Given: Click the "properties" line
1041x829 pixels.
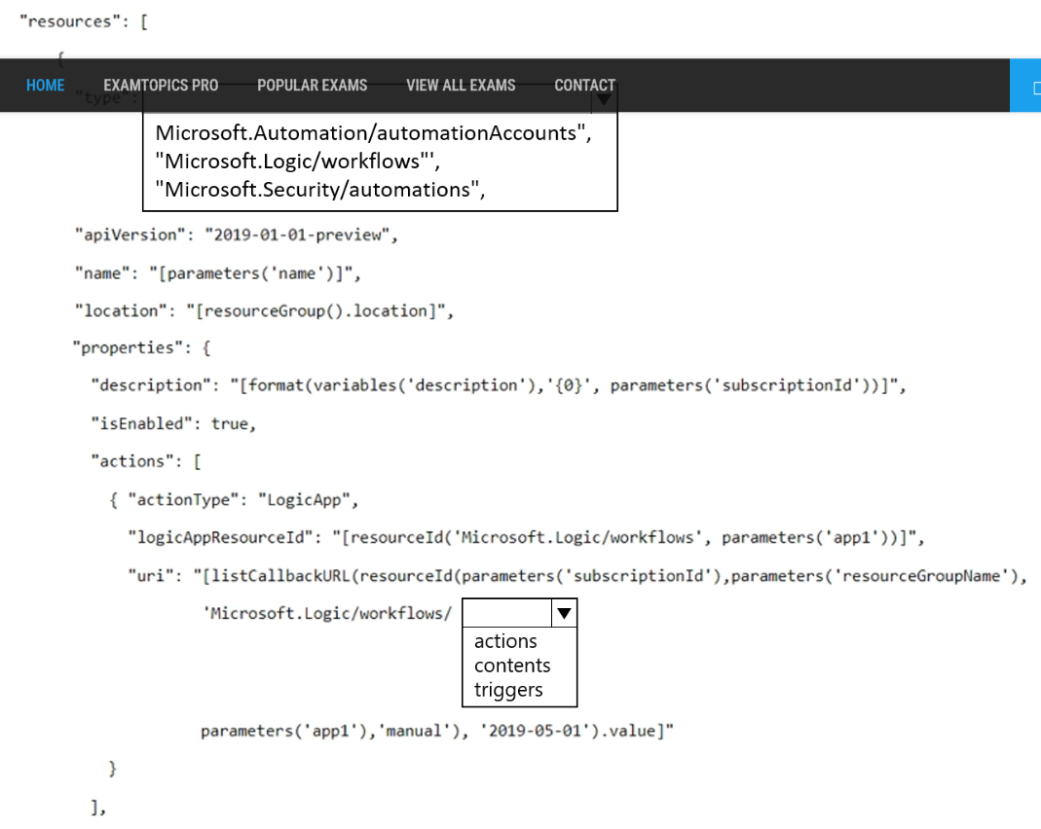Looking at the screenshot, I should tap(141, 348).
